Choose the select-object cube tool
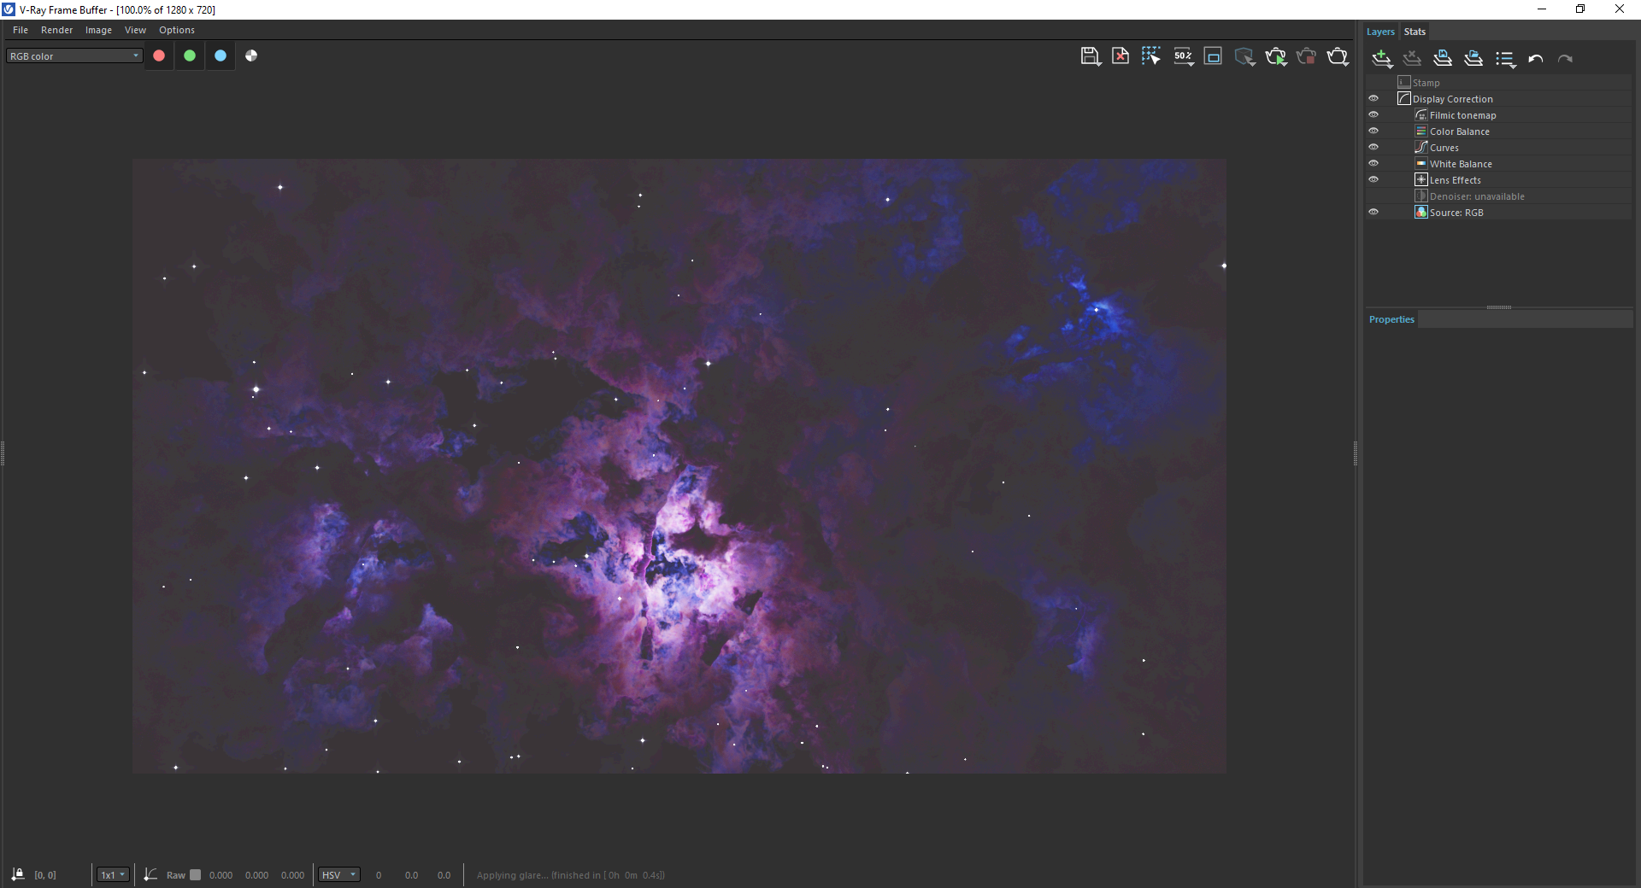1641x888 pixels. 1244,56
